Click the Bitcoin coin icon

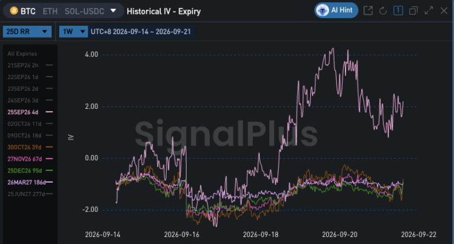pos(14,11)
